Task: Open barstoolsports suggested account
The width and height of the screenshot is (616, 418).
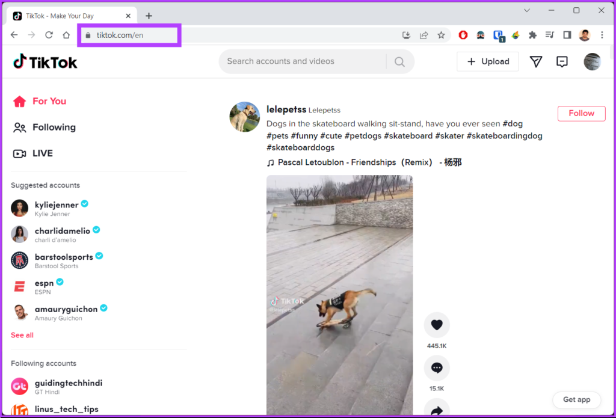Action: [x=57, y=260]
